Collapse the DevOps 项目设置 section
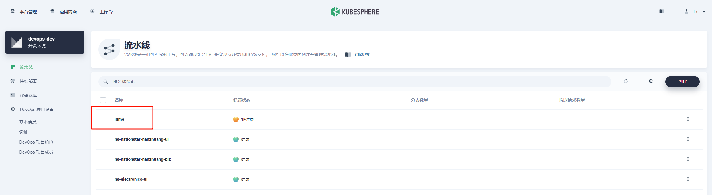The width and height of the screenshot is (712, 195). click(x=36, y=110)
